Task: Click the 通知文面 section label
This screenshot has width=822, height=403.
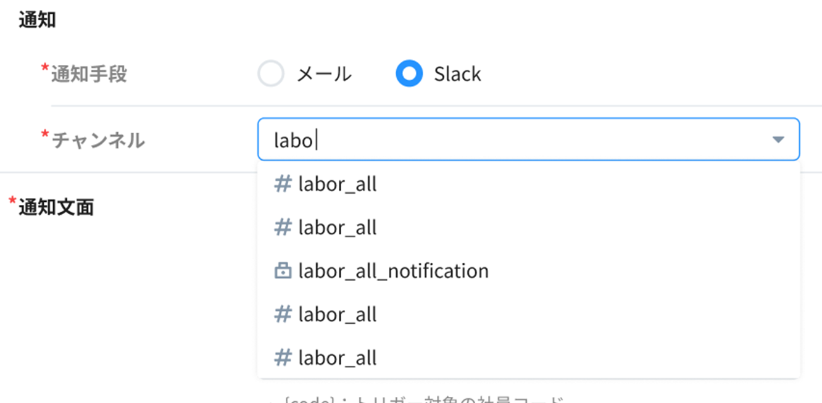Action: tap(56, 207)
